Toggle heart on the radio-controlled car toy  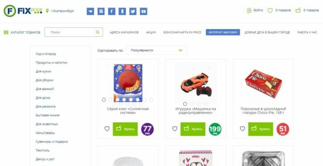[x=175, y=129]
